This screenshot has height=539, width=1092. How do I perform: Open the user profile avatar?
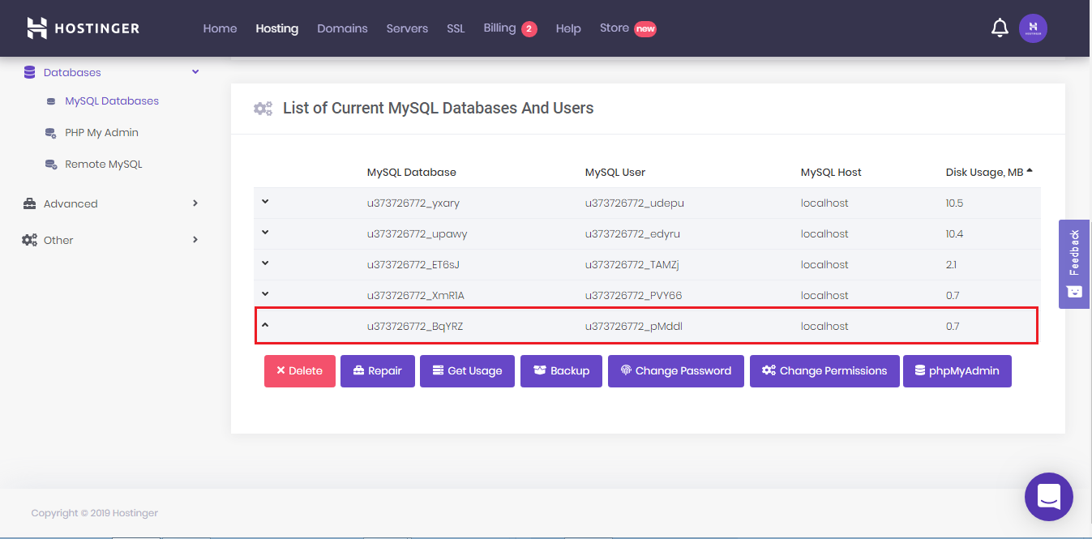(1033, 28)
